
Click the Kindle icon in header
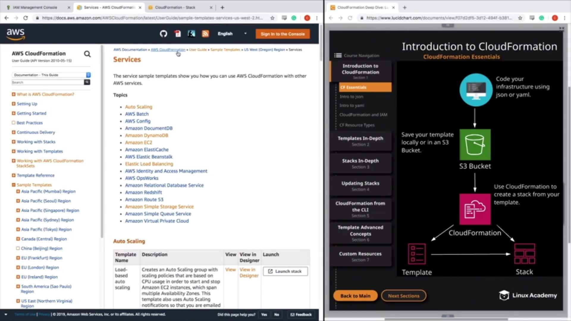coord(192,34)
